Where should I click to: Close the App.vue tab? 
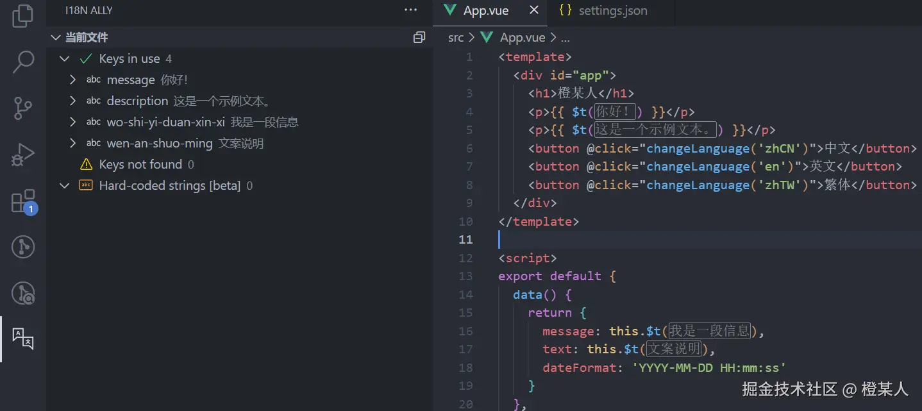pos(533,11)
